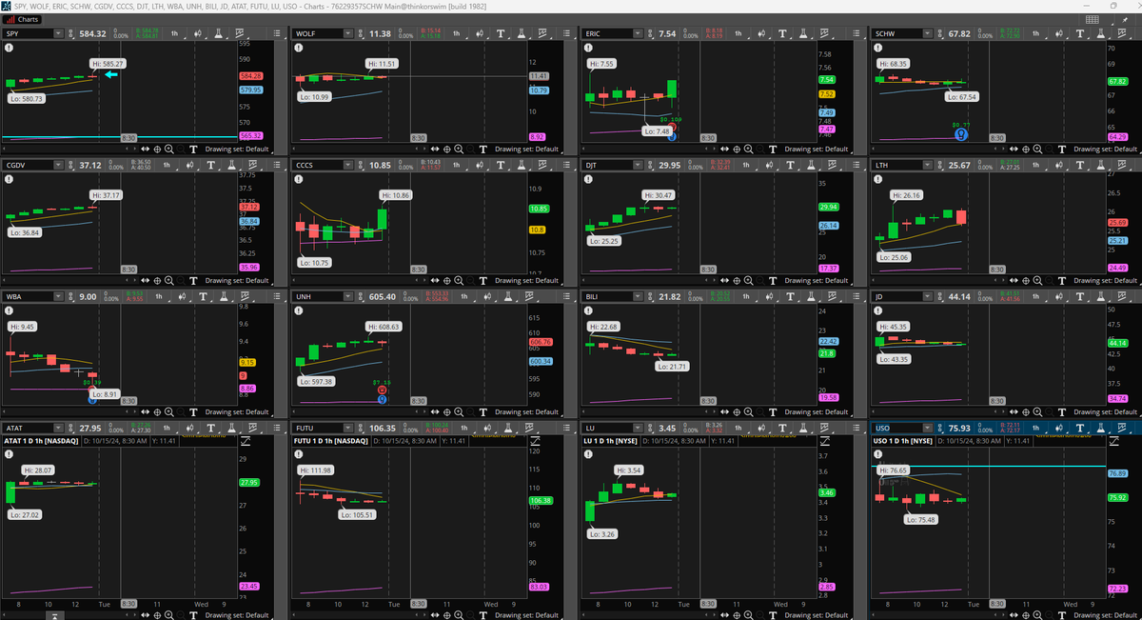Screen dimensions: 1142x620
Task: Click yellow 7.52 price bubble on ERIC axis
Action: click(826, 94)
